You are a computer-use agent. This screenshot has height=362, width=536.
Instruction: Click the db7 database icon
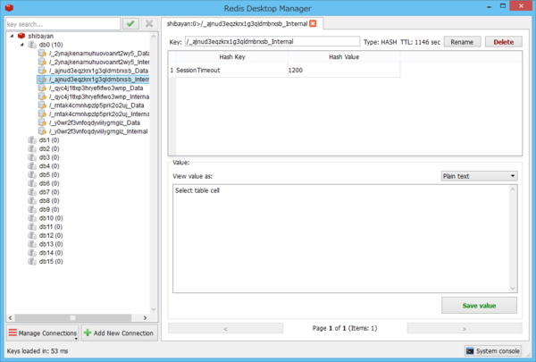[x=32, y=192]
